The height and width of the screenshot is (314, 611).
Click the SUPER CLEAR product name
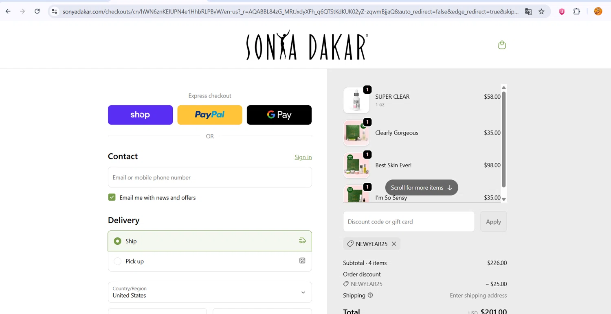392,97
